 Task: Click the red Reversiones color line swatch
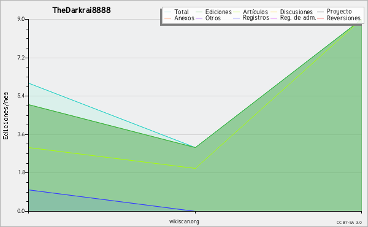[x=320, y=18]
